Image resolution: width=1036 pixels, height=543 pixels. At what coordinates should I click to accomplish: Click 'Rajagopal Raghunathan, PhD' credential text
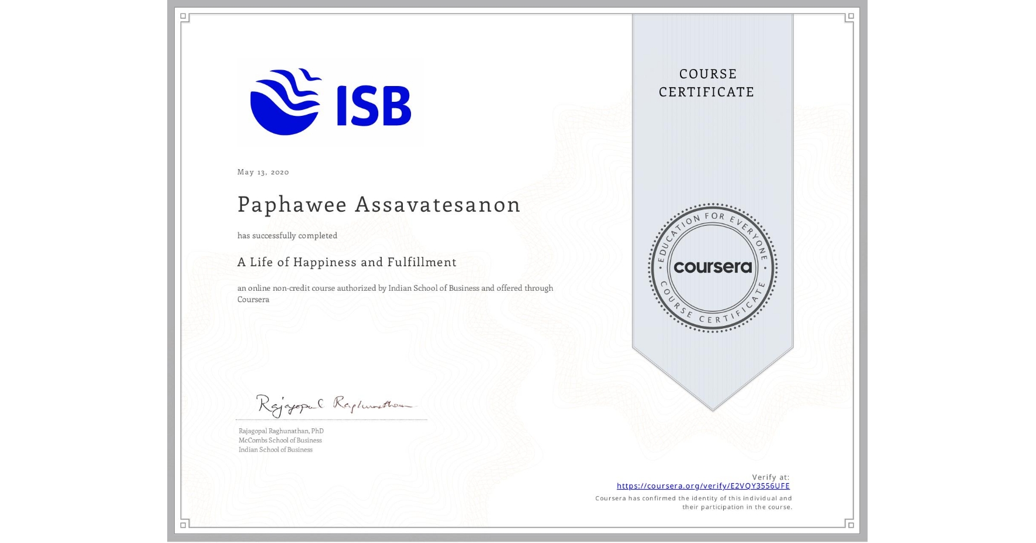[282, 430]
